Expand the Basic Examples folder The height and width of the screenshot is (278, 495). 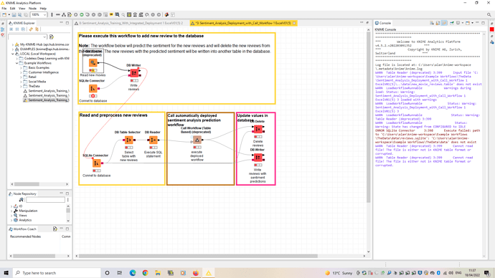tap(21, 68)
